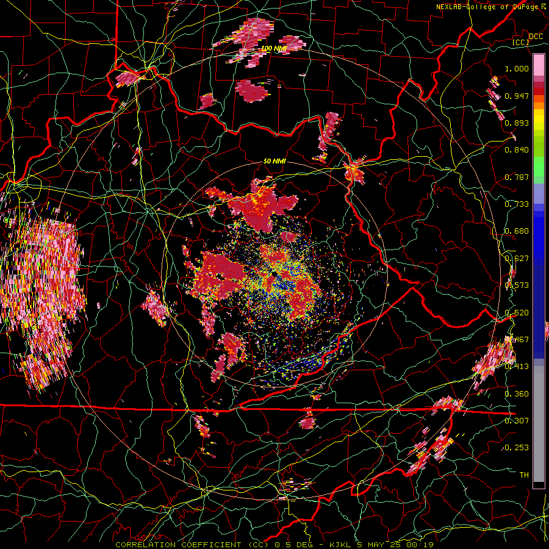The height and width of the screenshot is (549, 549).
Task: Click the 50 NMI range ring label
Action: (x=274, y=162)
